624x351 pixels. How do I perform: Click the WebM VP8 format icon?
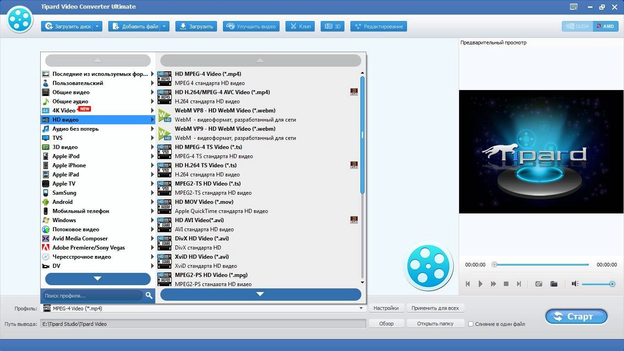(x=164, y=115)
